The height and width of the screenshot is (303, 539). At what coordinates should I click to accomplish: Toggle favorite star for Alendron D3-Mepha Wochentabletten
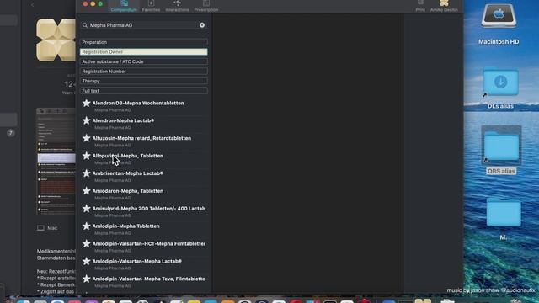86,103
